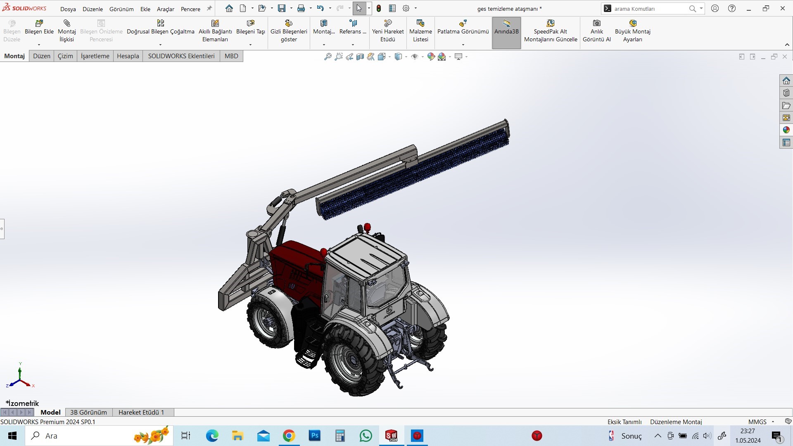
Task: Click the Anlık Görüntü Al camera icon
Action: [597, 23]
